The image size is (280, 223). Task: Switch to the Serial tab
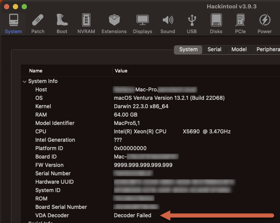coord(214,49)
